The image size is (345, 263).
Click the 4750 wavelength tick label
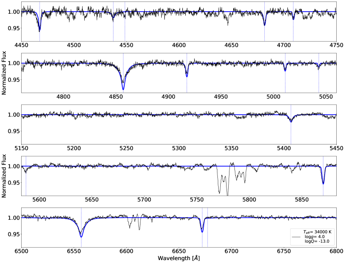(x=336, y=45)
